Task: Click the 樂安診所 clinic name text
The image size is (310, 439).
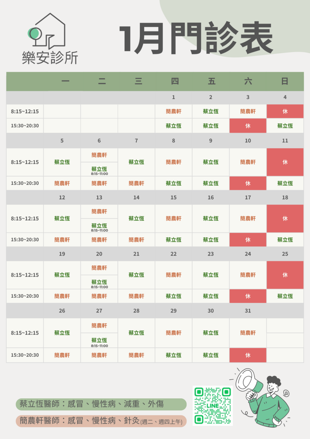Action: pos(50,58)
